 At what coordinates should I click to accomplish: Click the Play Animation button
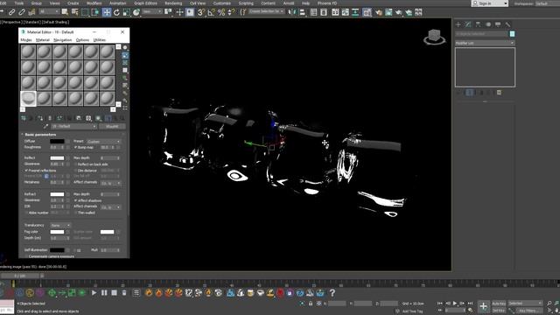(455, 304)
